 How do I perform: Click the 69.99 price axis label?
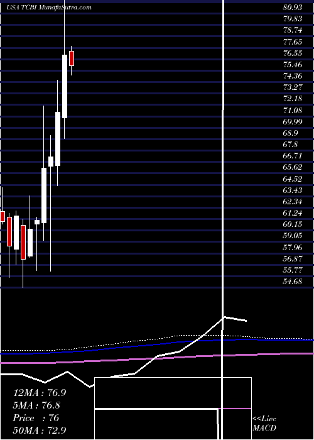pos(293,121)
